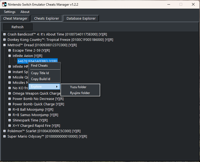Image resolution: width=200 pixels, height=162 pixels.
Task: Select the Metroid Dread [010093801237C000] row
Action: pos(42,45)
